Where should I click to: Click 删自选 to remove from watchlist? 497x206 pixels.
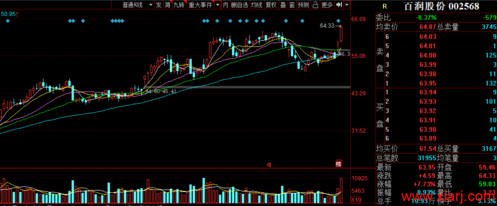239,5
